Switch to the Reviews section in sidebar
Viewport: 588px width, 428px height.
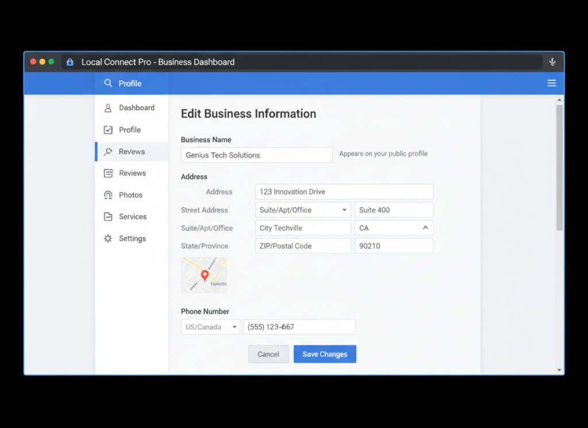coord(132,173)
